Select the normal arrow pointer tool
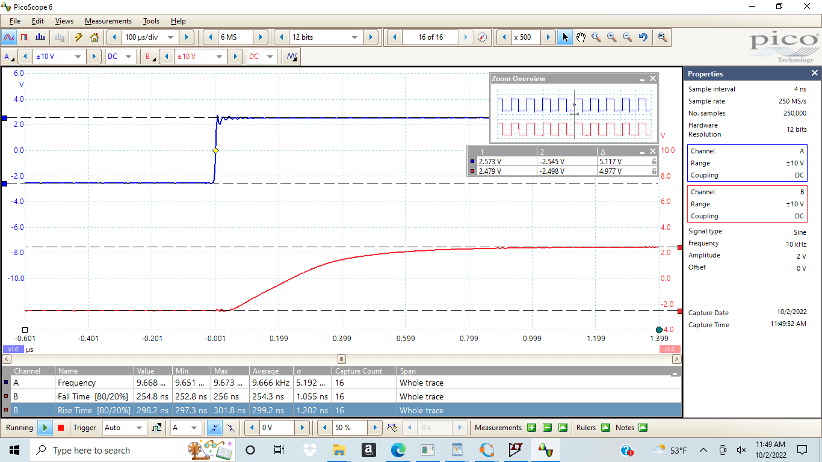 pyautogui.click(x=564, y=37)
